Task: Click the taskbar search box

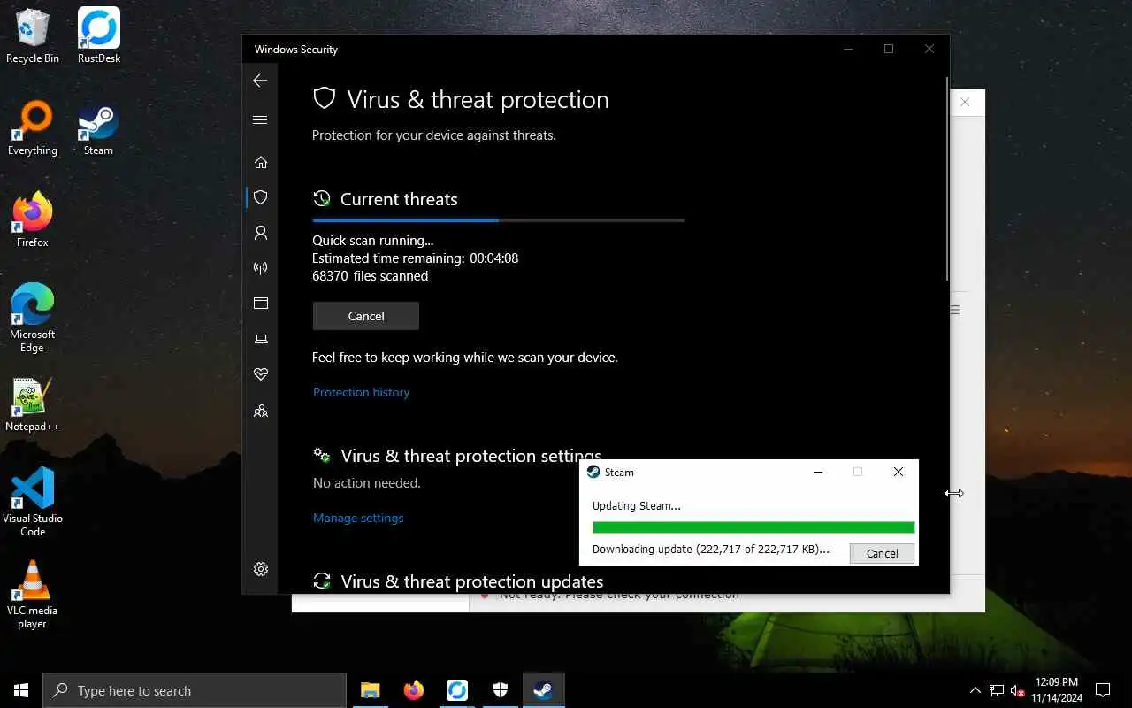Action: point(195,690)
